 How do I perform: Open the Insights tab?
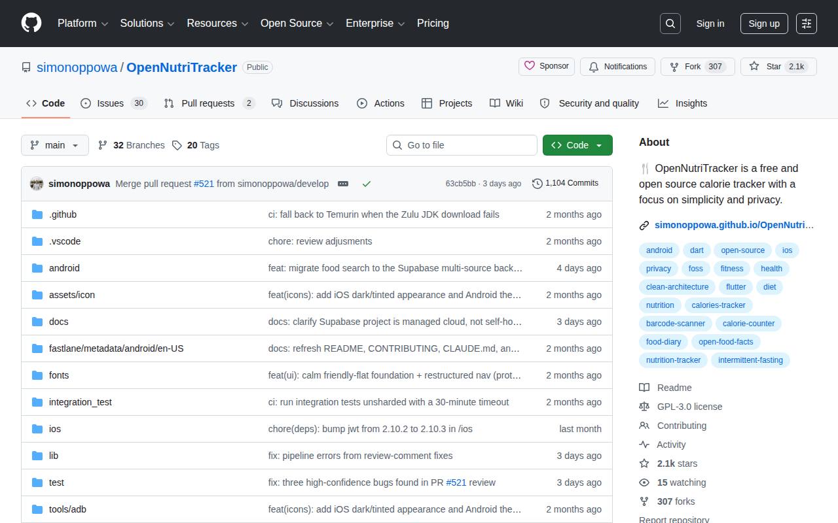coord(683,103)
